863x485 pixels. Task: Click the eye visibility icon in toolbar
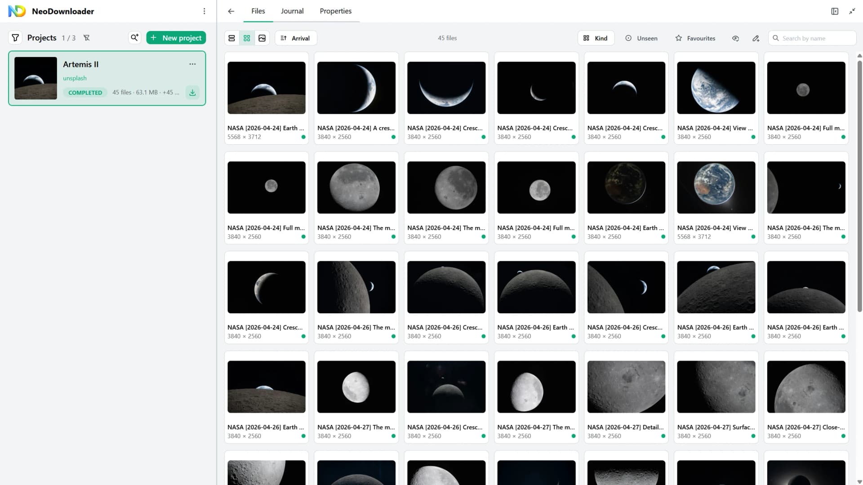735,38
